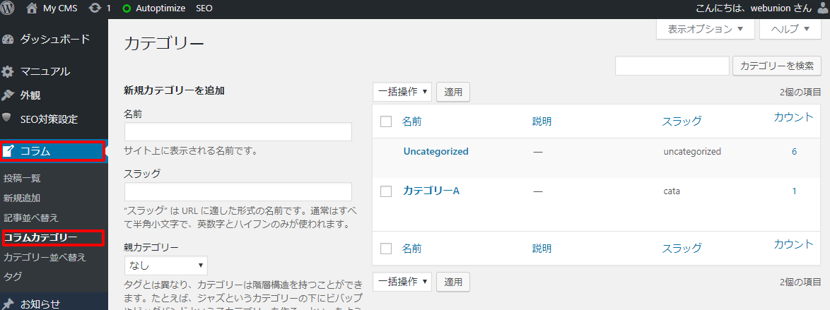Click the 外観 paintbrush icon
The height and width of the screenshot is (310, 830).
[7, 95]
